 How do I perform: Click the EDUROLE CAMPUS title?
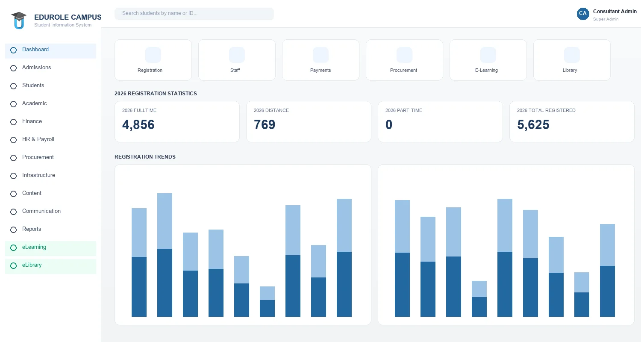pyautogui.click(x=68, y=18)
